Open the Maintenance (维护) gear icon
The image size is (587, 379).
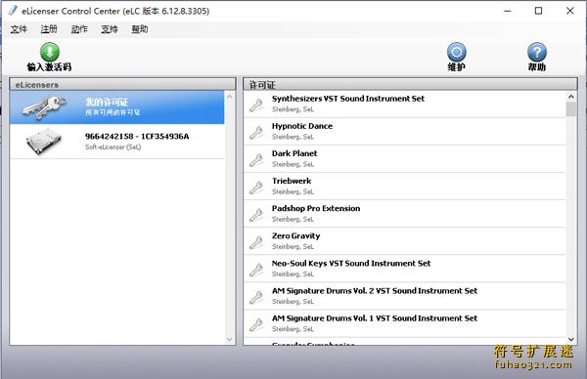[x=456, y=52]
